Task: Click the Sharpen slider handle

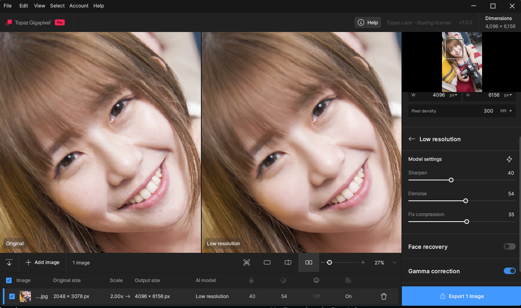Action: [451, 180]
